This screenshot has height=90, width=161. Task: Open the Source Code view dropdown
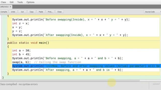152,12
